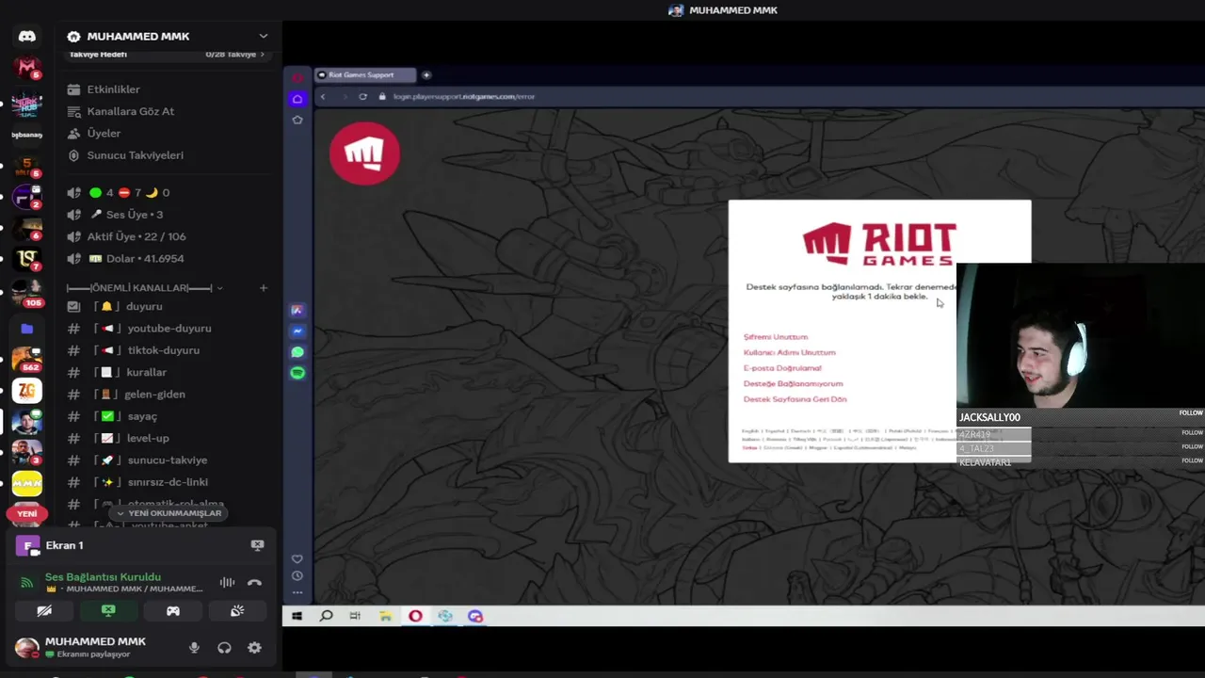This screenshot has width=1205, height=678.
Task: Open the sunucu-takviye channel
Action: 168,460
